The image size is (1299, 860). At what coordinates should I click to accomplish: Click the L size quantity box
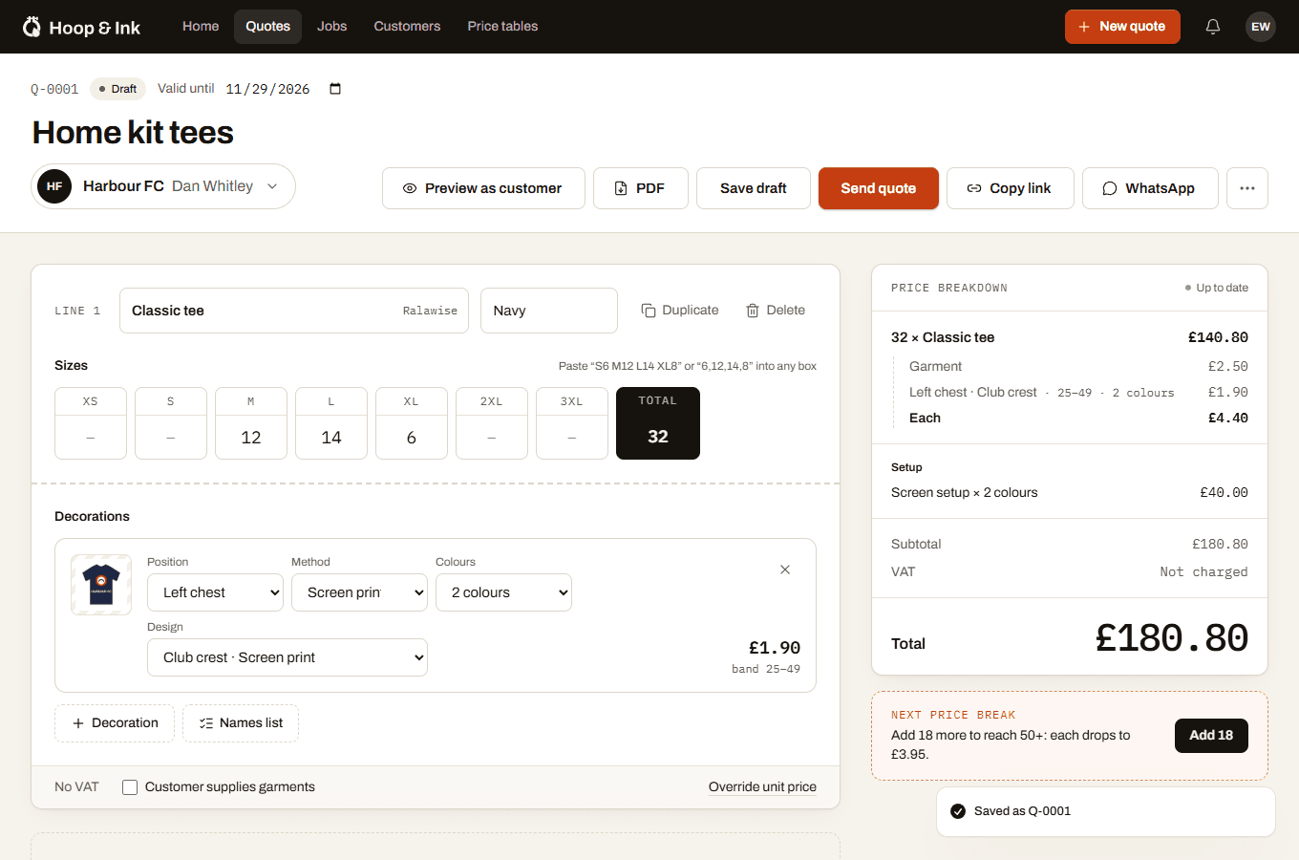(x=331, y=437)
